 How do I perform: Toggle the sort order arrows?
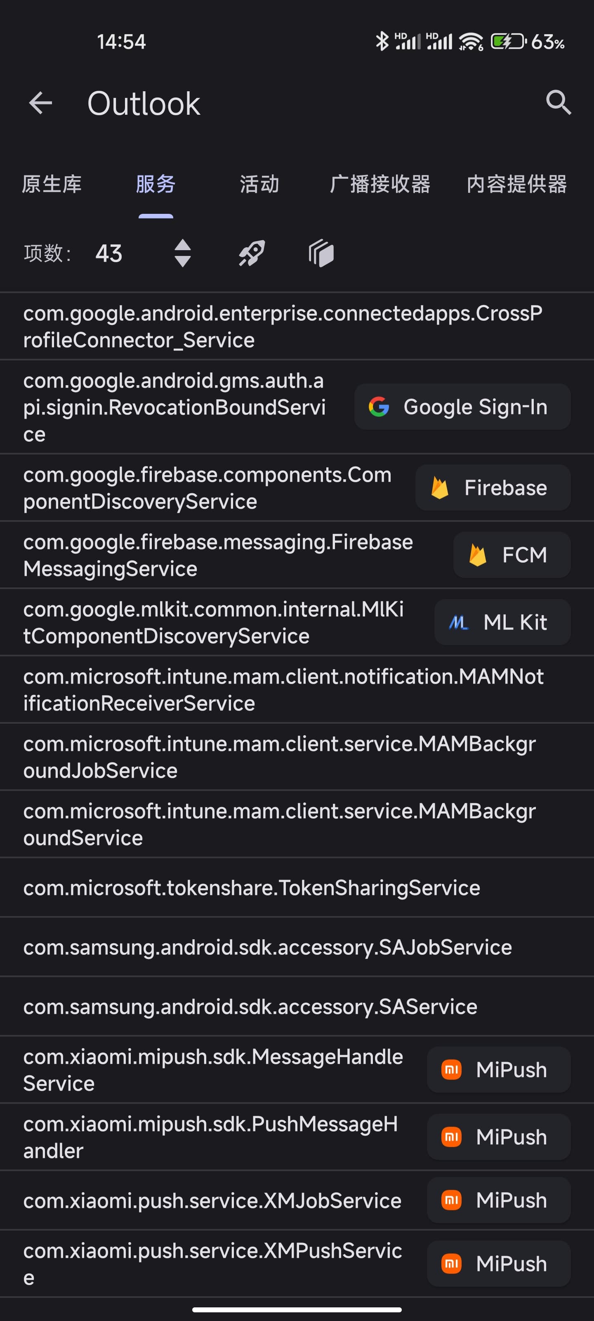(182, 253)
